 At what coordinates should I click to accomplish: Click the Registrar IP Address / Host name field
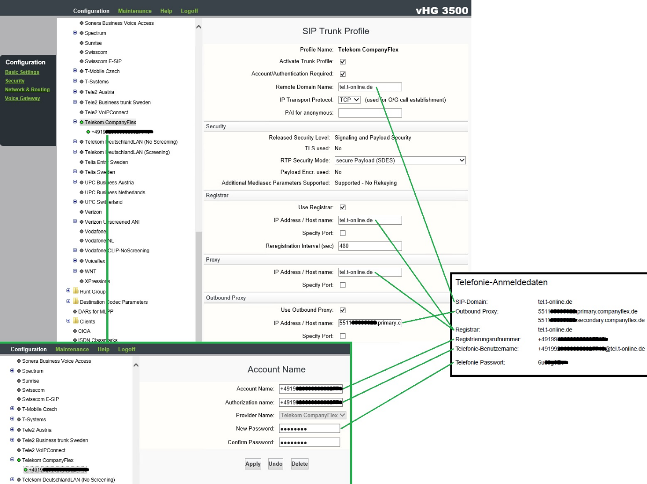(370, 220)
